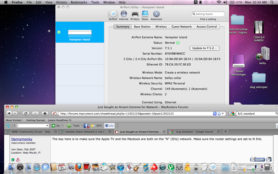Open the Disks pane in AirPort Utility
The width and height of the screenshot is (278, 174).
[145, 15]
